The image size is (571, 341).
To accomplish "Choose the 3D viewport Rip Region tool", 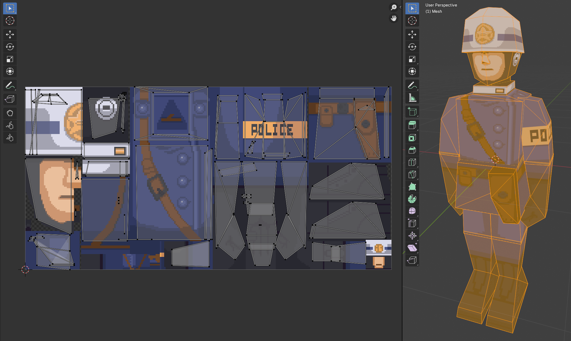I will click(x=412, y=260).
